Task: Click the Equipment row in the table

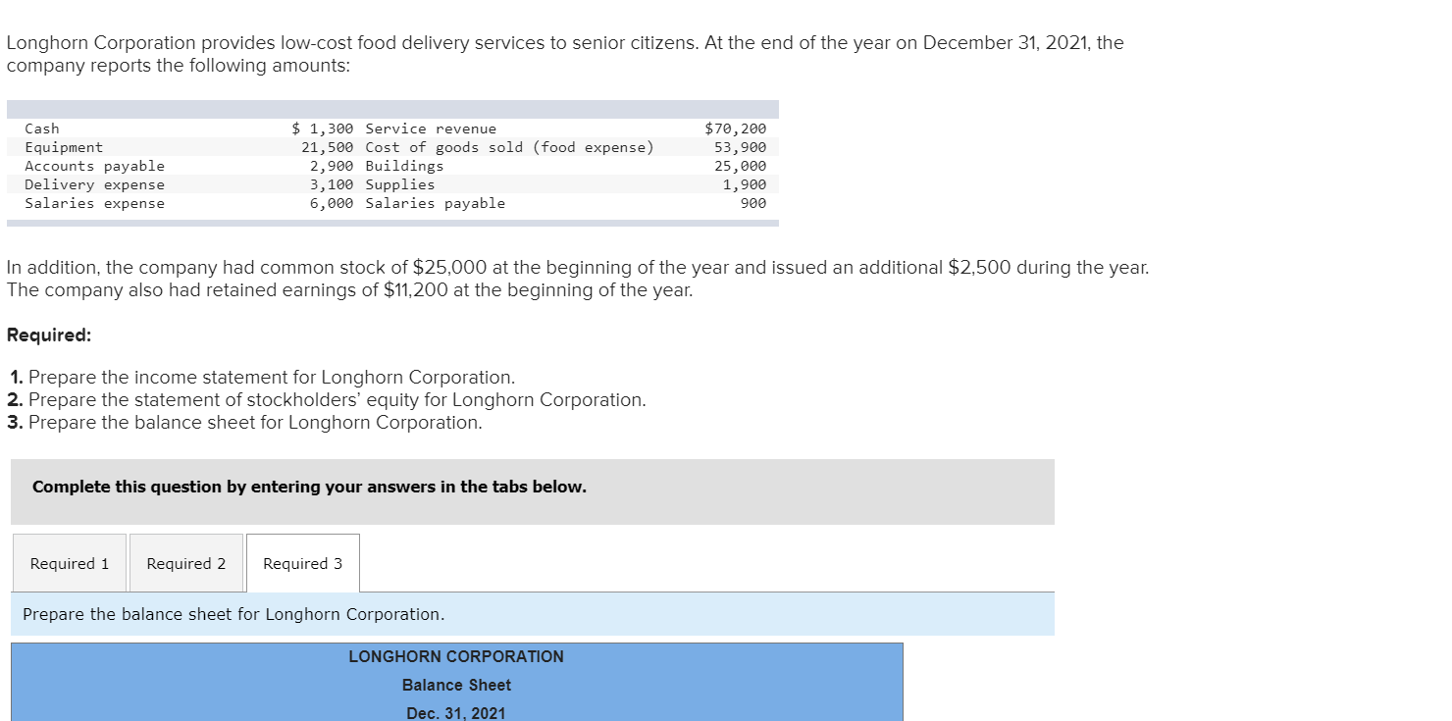Action: click(65, 146)
